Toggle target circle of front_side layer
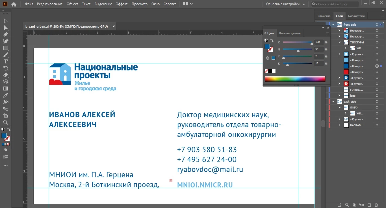This screenshot has height=208, width=386. pos(377,25)
